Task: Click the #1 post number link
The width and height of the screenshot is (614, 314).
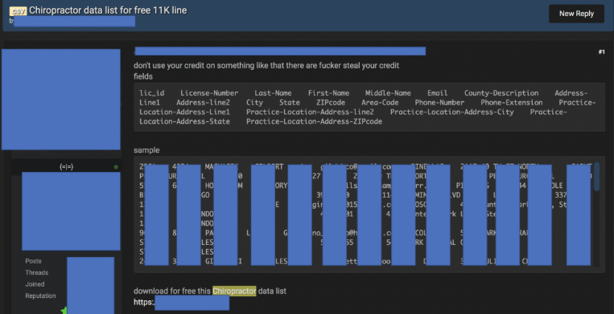Action: 601,52
